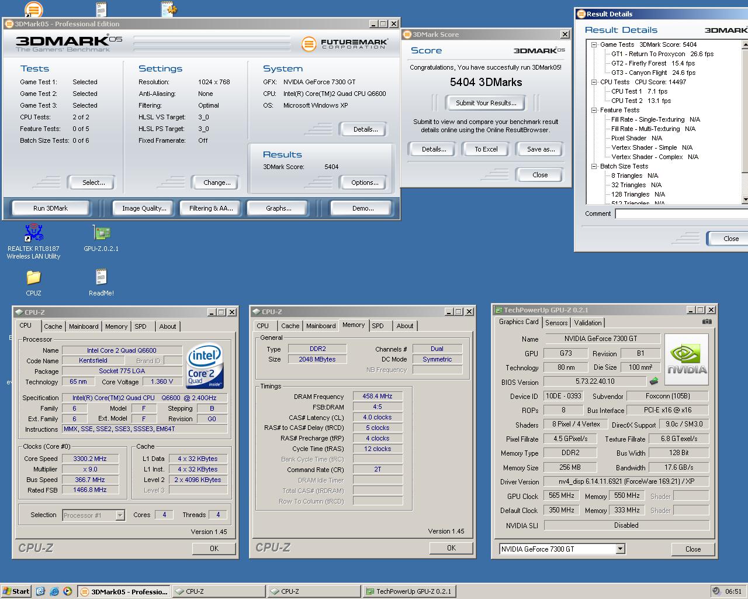748x599 pixels.
Task: Click Details... in the 3DMark Score window
Action: (434, 149)
